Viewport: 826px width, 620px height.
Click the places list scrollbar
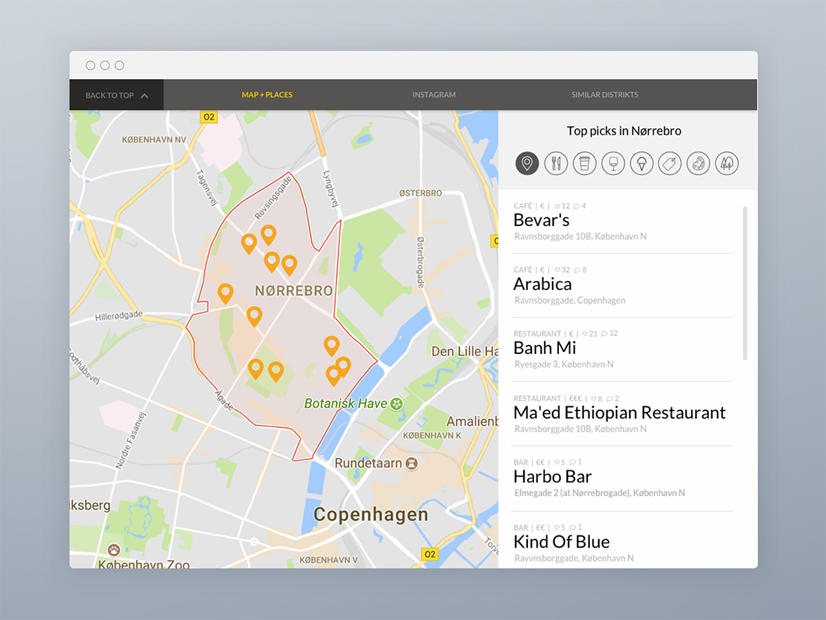744,282
